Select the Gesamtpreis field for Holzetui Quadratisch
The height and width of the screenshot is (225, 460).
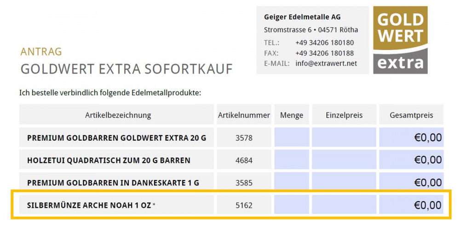click(411, 160)
